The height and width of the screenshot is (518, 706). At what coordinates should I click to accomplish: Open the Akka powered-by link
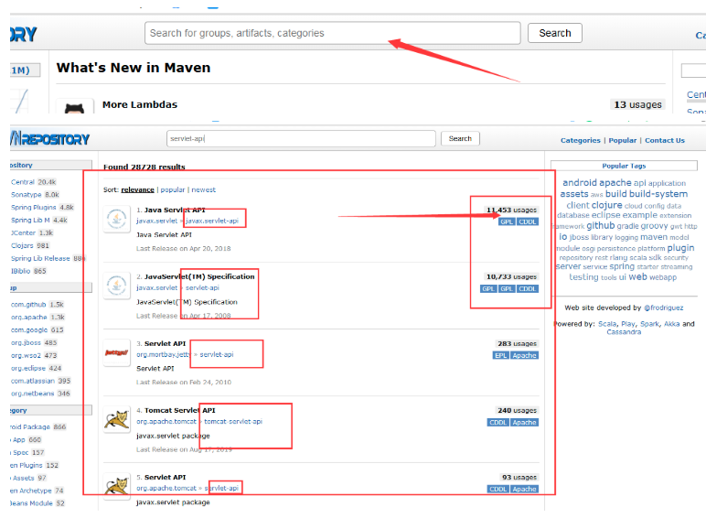(x=671, y=324)
